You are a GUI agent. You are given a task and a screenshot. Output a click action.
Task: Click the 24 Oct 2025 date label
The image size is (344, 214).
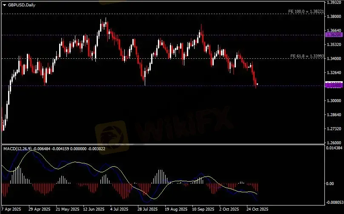coord(257,209)
